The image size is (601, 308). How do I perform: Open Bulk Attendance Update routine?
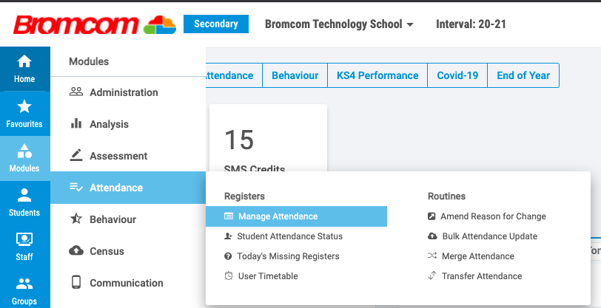coord(490,236)
